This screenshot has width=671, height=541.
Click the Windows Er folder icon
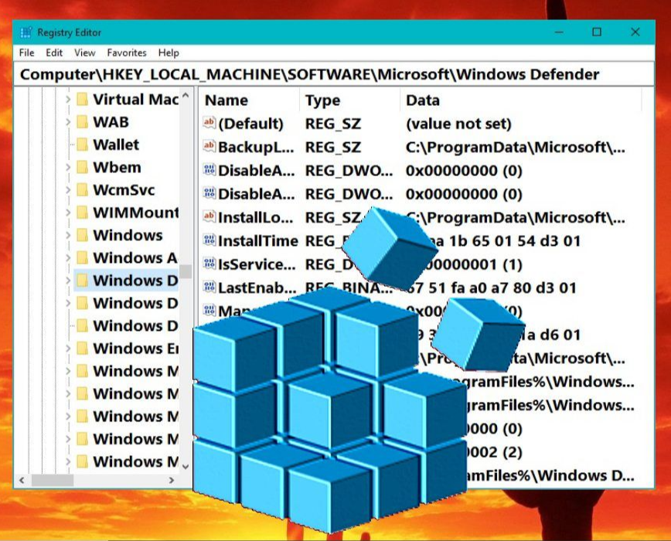point(82,348)
